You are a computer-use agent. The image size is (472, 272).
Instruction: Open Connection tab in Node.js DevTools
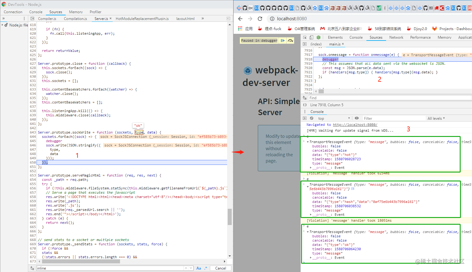13,12
